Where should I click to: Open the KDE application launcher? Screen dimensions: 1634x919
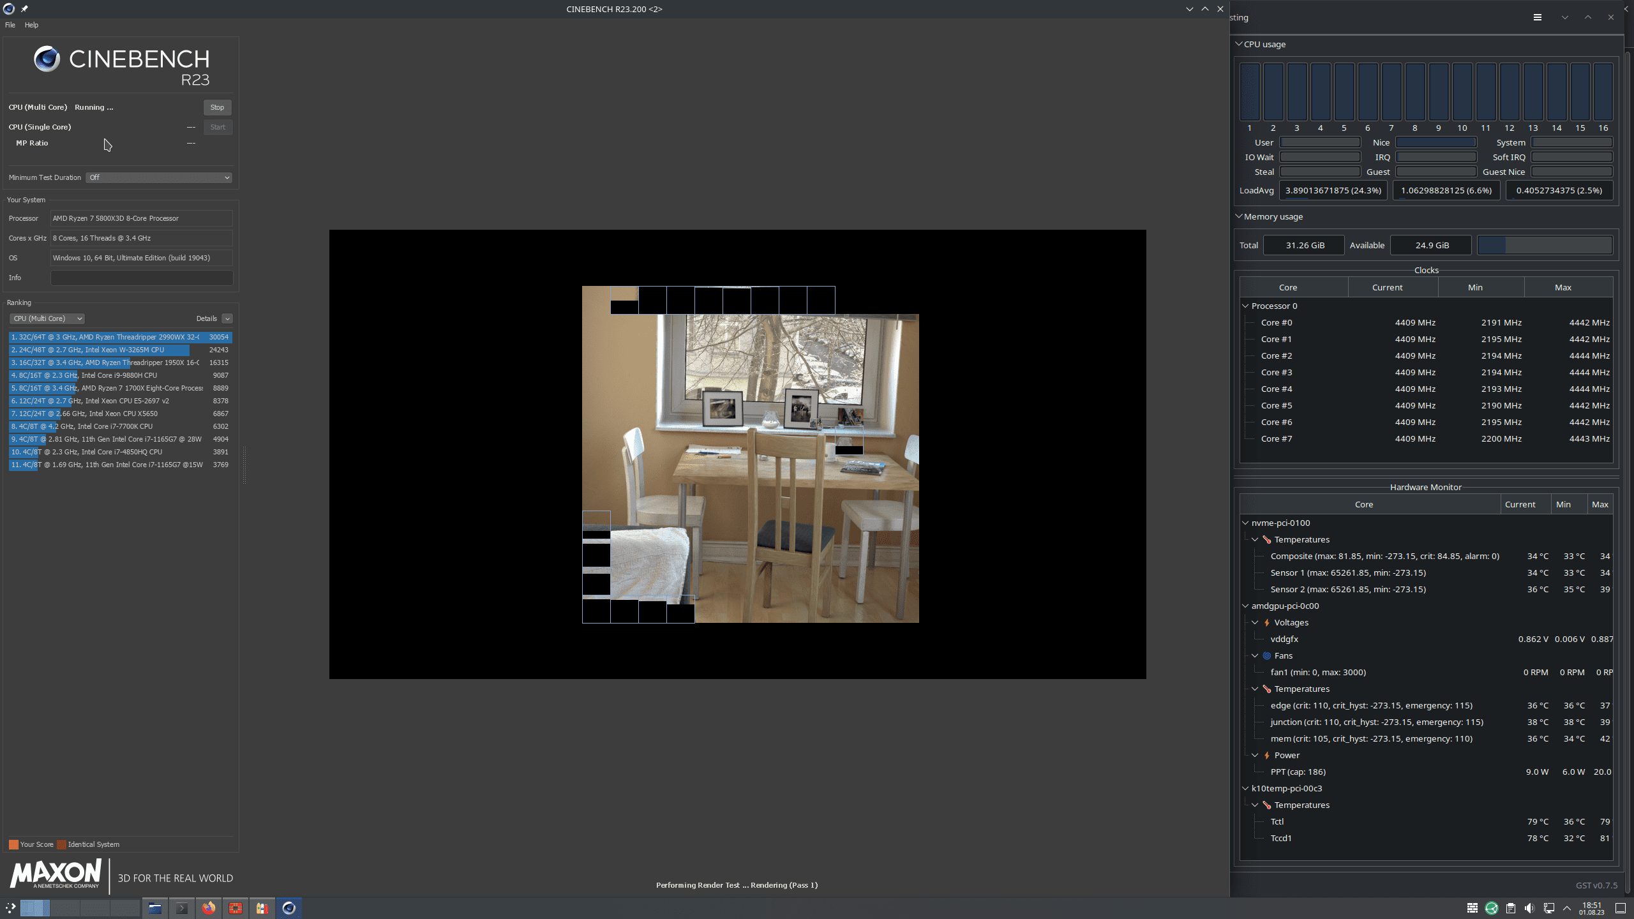pyautogui.click(x=10, y=908)
